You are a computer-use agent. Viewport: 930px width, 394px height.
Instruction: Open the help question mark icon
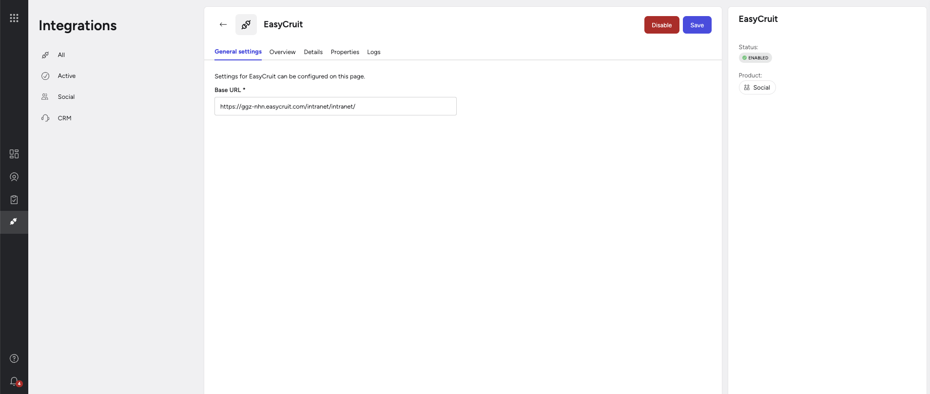14,358
